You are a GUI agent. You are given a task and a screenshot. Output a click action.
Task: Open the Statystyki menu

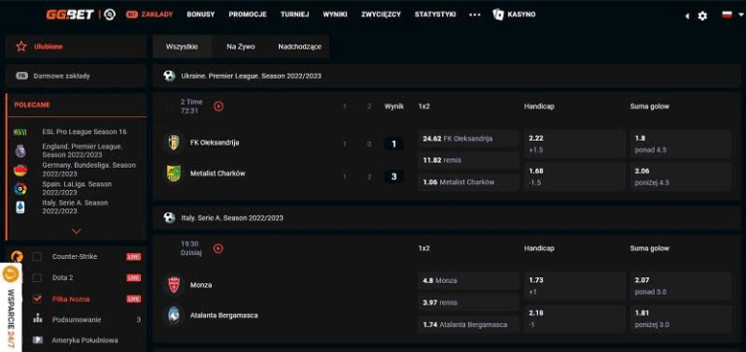point(435,15)
